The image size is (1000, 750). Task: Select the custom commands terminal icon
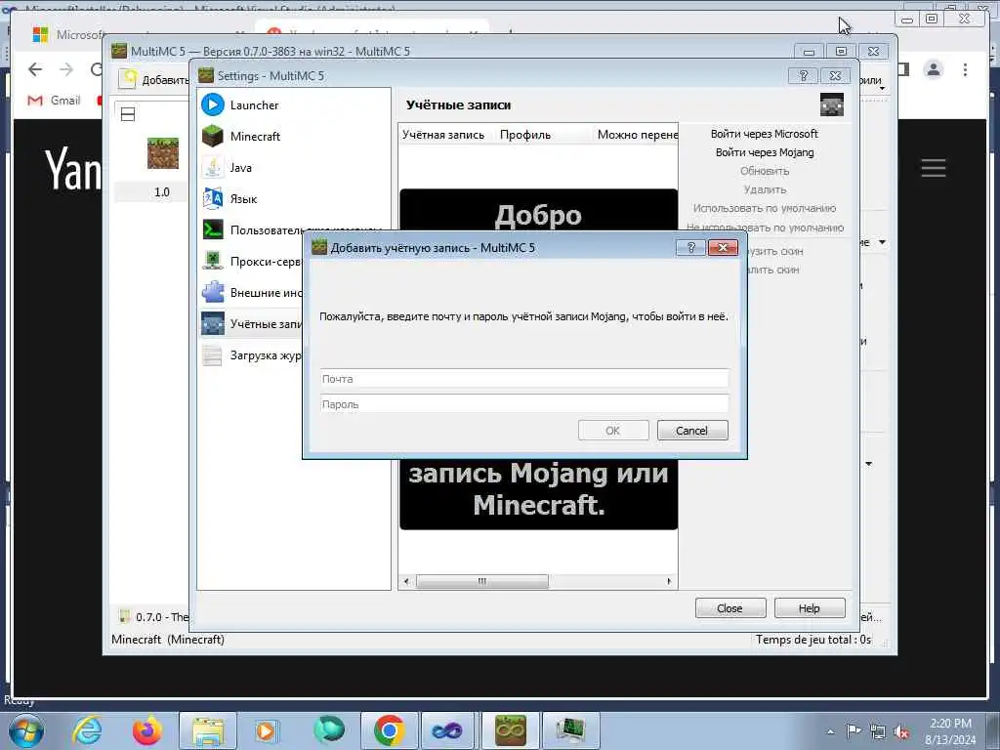click(x=212, y=229)
